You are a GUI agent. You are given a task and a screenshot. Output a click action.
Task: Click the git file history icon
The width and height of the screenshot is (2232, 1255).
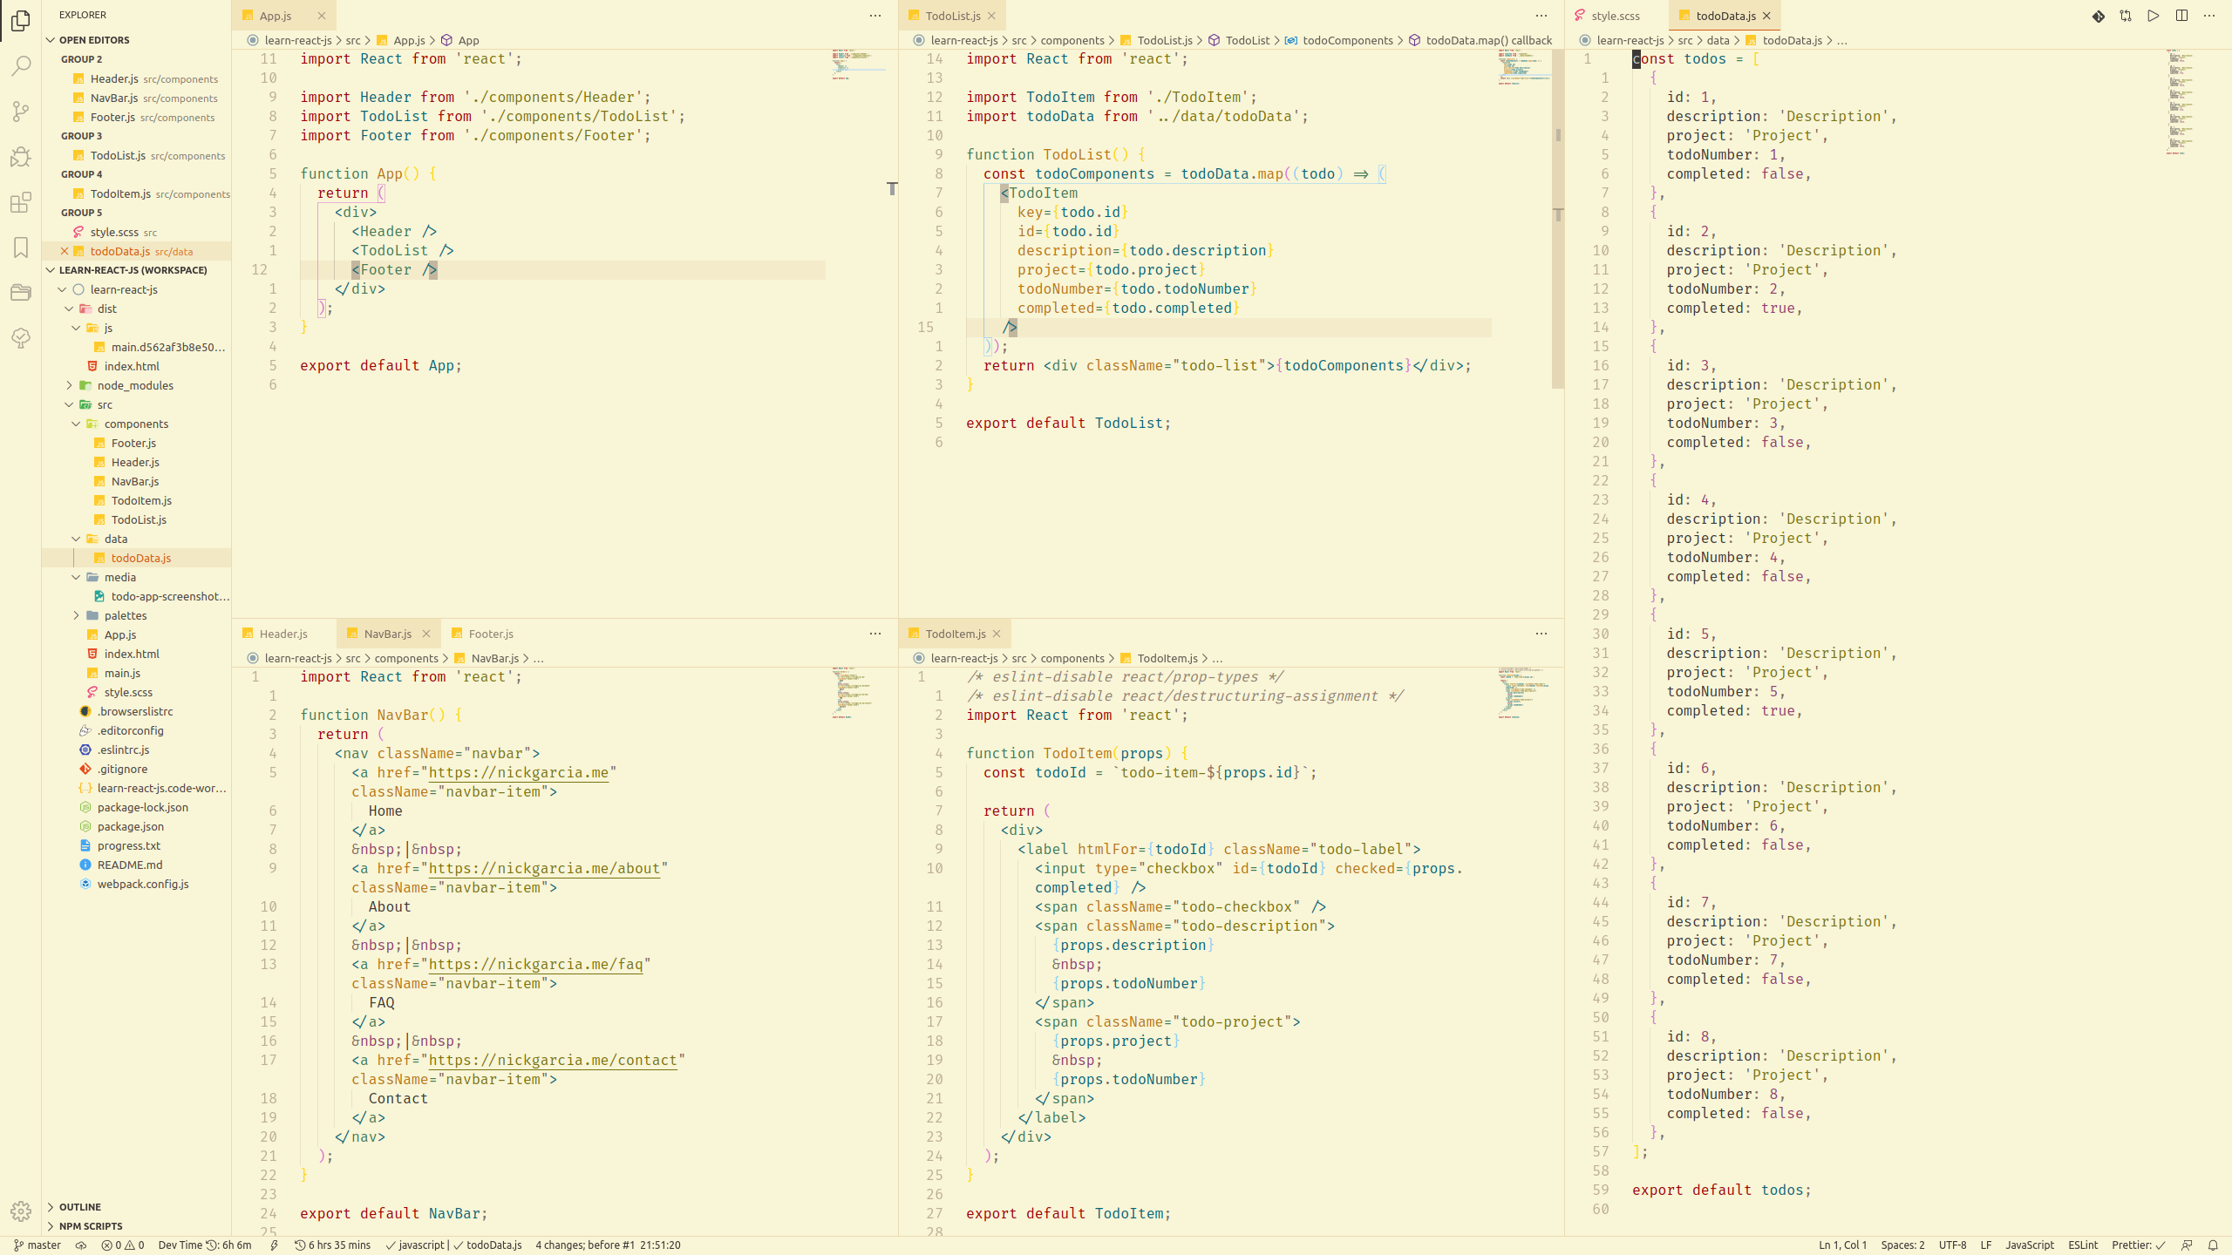tap(2099, 16)
